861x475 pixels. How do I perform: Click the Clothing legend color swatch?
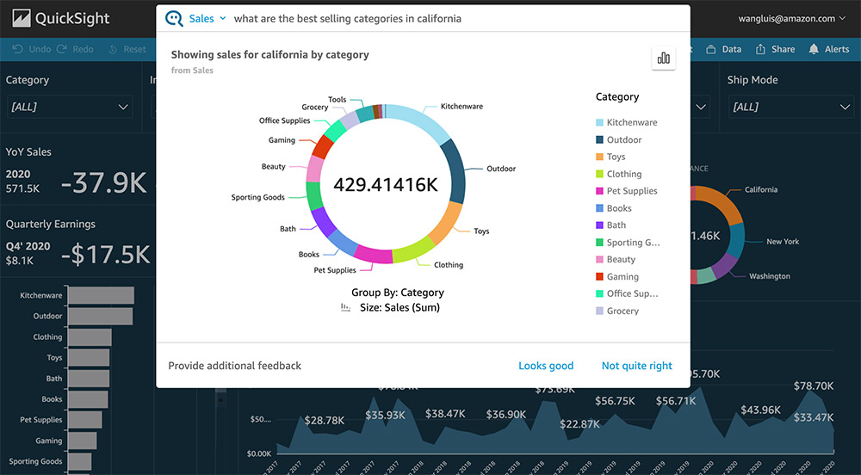599,174
